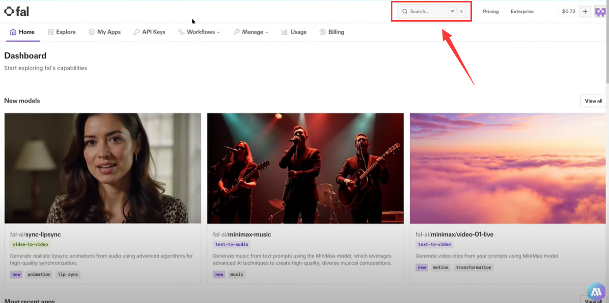Open the Billing tab
609x303 pixels.
[332, 32]
